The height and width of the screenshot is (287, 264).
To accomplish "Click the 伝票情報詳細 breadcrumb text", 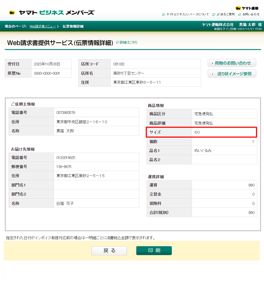I will click(x=73, y=26).
